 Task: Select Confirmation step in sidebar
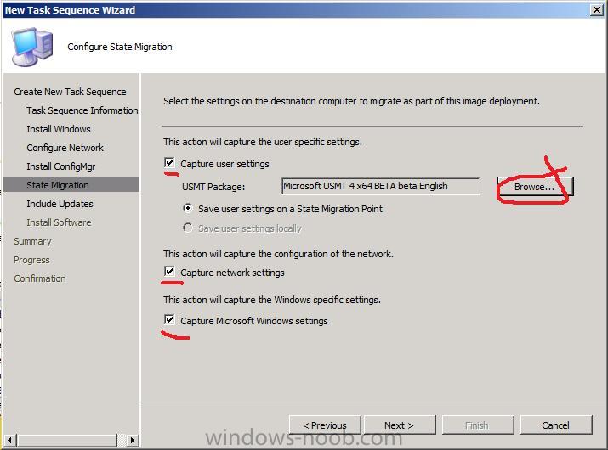click(x=40, y=278)
